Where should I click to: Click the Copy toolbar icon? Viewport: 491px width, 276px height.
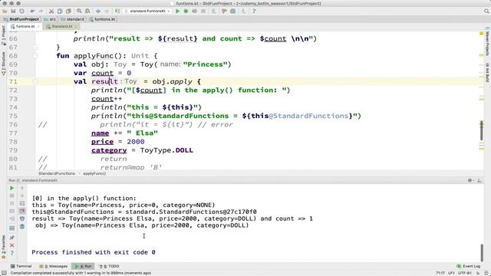60,11
